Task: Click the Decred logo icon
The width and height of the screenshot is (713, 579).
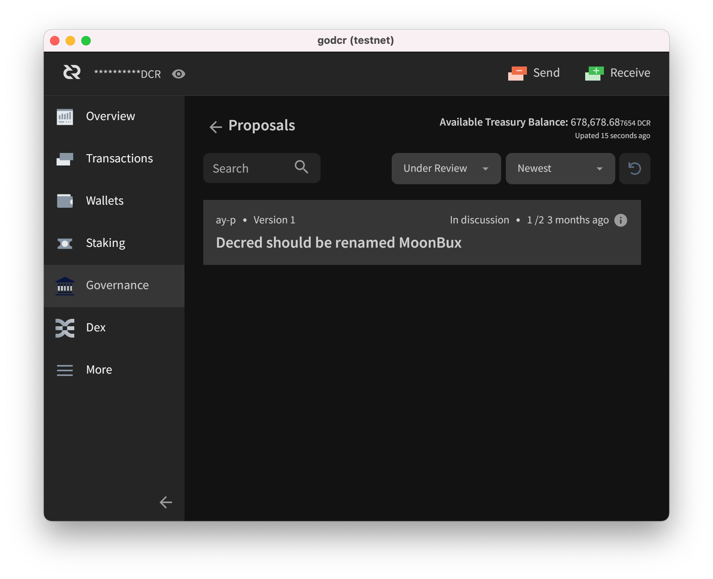Action: pyautogui.click(x=72, y=72)
